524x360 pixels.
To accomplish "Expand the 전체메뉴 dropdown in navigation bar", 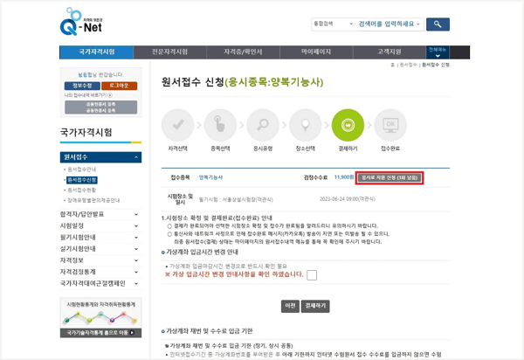I will 438,52.
